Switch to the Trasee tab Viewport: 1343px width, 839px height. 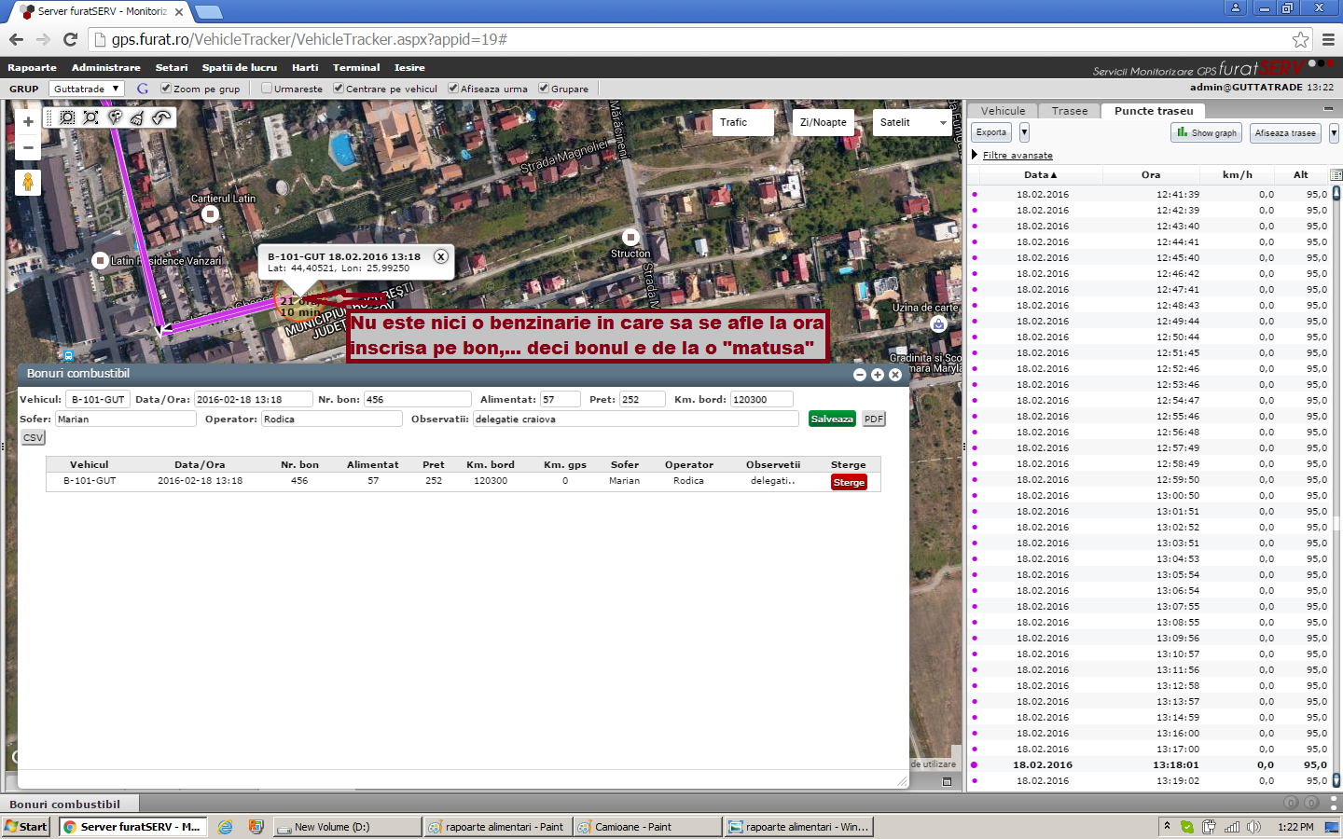(x=1070, y=110)
